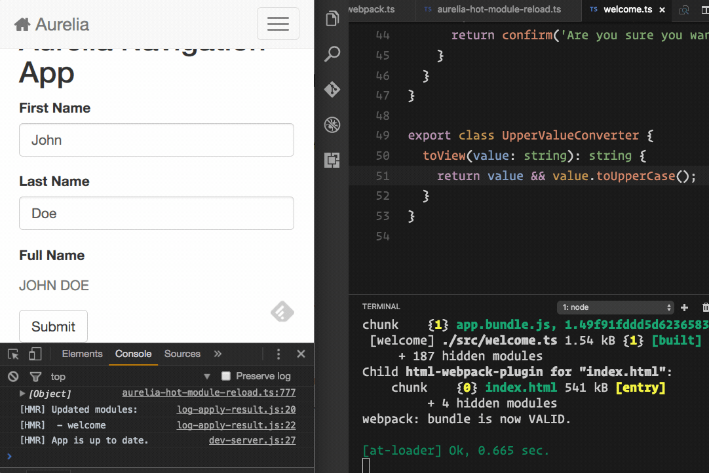Focus the Last Name input field
The width and height of the screenshot is (709, 473).
157,213
